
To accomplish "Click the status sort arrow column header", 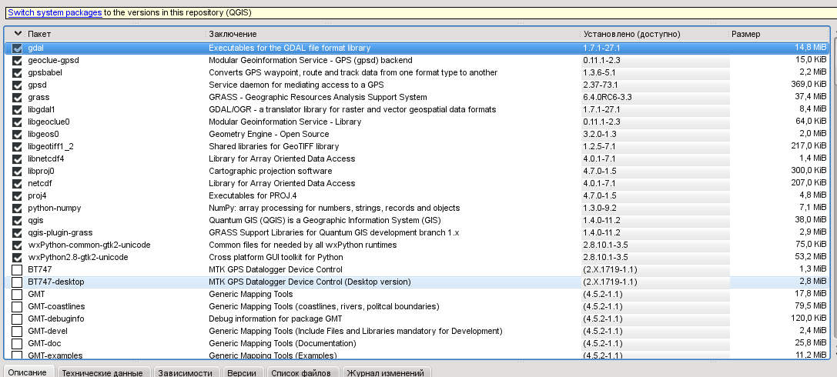I will point(17,35).
